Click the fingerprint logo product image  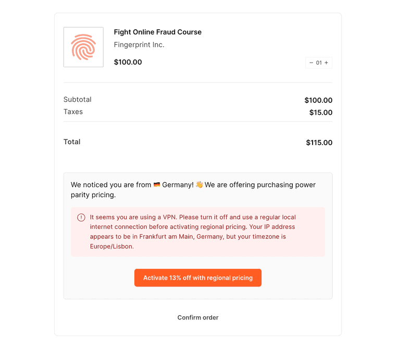pos(83,47)
